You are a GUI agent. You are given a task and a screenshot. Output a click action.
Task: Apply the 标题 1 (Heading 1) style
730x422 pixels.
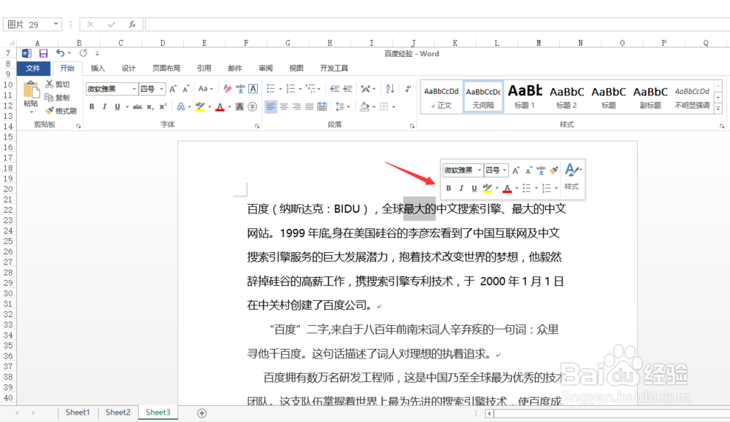point(525,97)
